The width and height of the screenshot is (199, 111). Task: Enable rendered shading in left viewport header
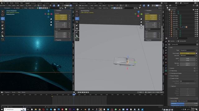coord(71,6)
